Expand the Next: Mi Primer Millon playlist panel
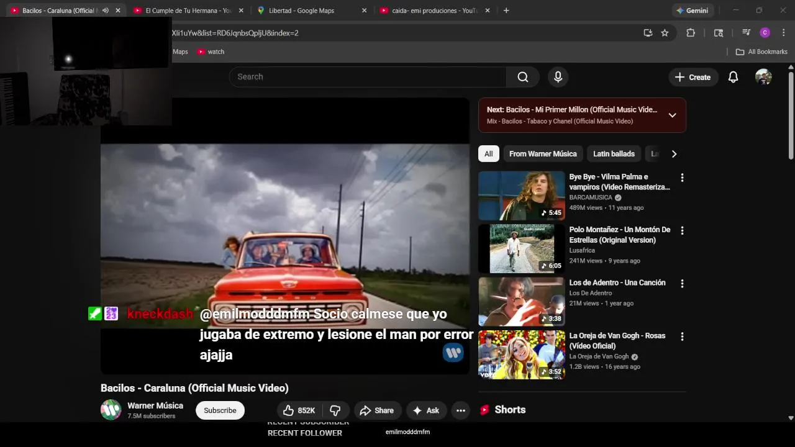Viewport: 795px width, 447px height. click(x=672, y=115)
